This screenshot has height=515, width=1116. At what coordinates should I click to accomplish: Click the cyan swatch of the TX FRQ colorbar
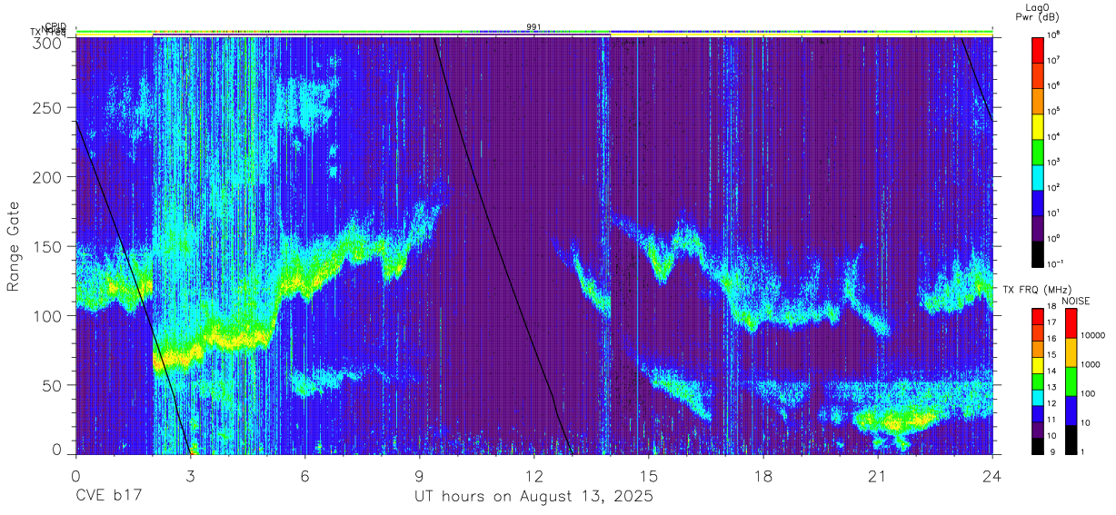click(x=1037, y=397)
